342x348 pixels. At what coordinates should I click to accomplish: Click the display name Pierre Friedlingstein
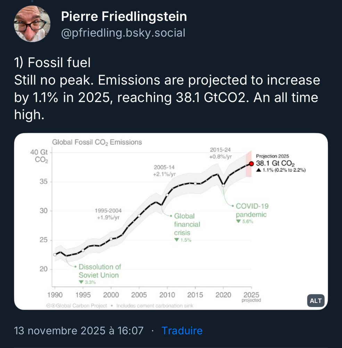(124, 16)
